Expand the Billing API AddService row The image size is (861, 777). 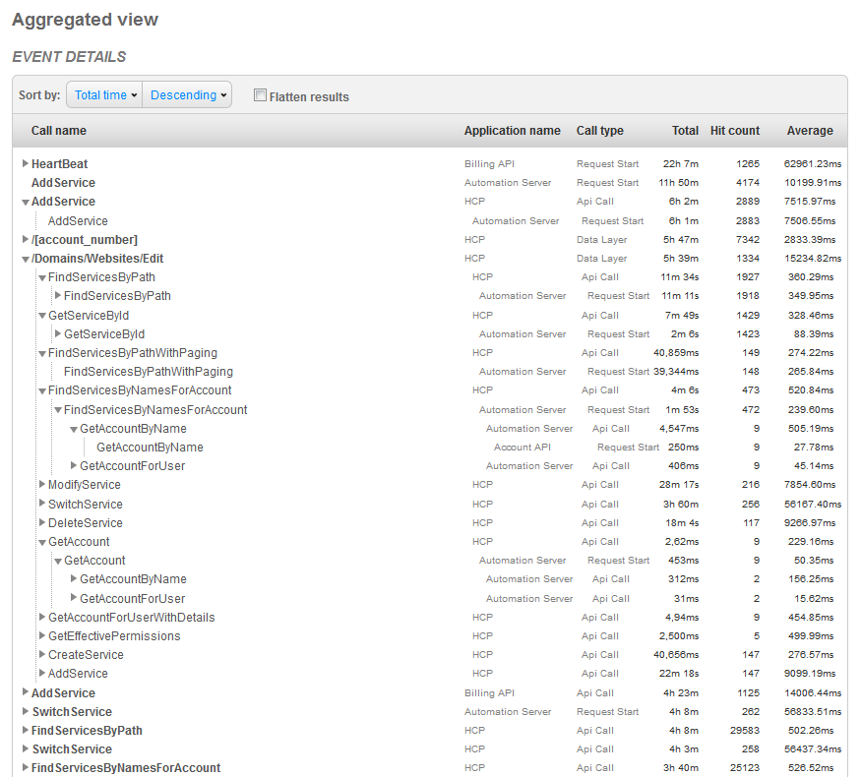coord(26,692)
